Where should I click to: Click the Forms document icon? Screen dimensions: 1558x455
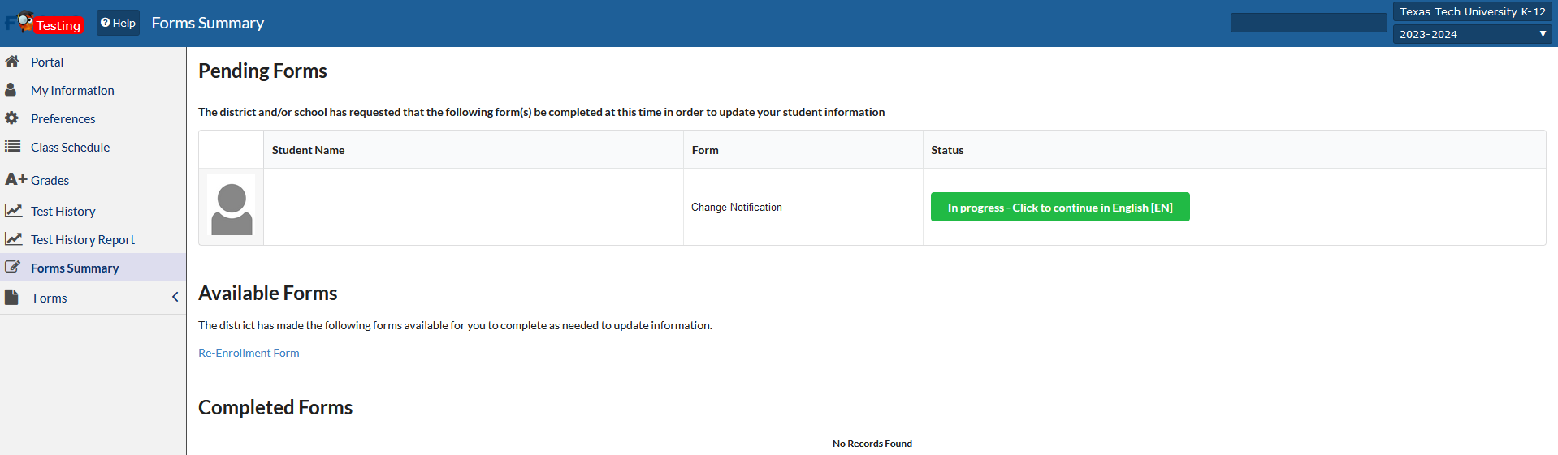12,298
